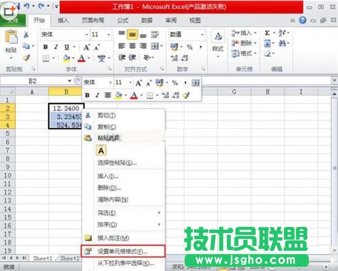
Task: Open the Formulas ribbon tab
Action: click(123, 20)
